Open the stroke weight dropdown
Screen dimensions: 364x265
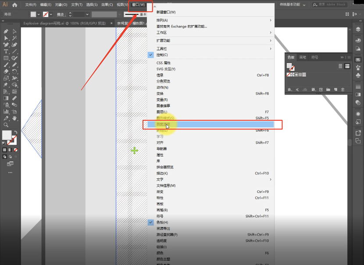(x=87, y=14)
